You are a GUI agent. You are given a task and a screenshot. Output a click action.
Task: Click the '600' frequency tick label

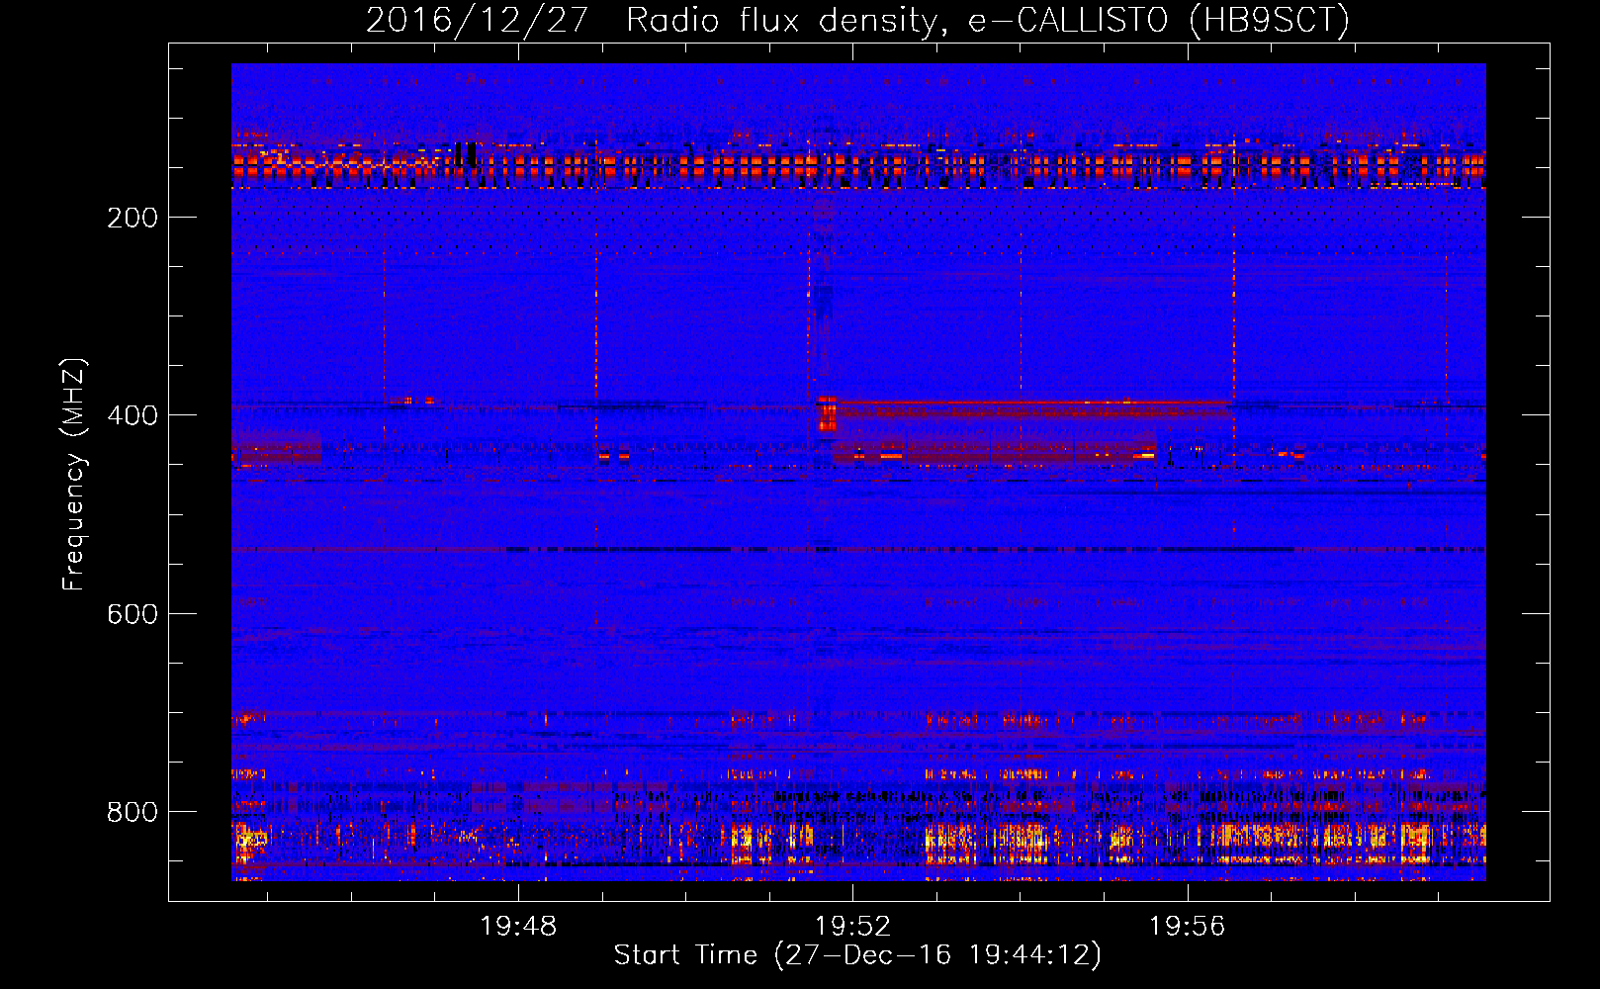tap(133, 614)
